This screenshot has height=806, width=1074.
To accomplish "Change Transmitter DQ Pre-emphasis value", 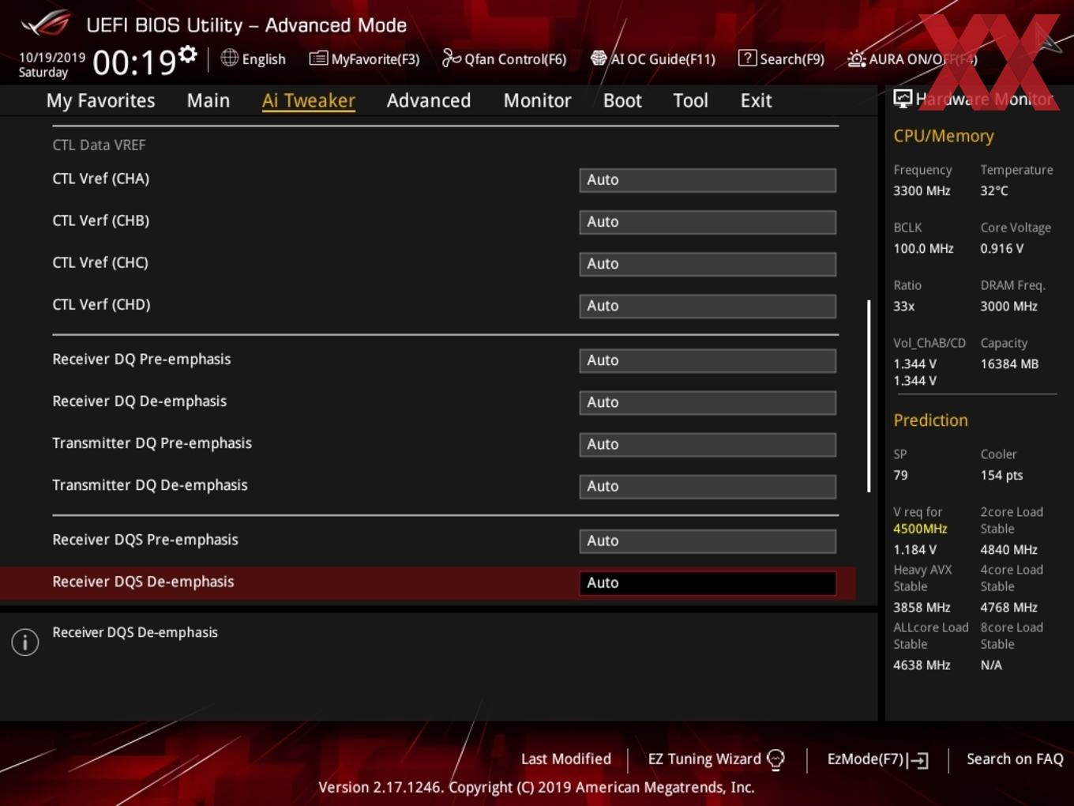I will coord(708,444).
